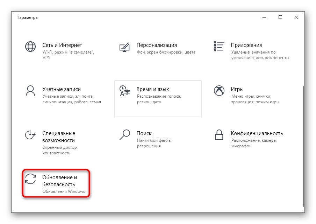Click the text "Расположение, камера, микрофон"
316x224 pixels.
pos(254,143)
